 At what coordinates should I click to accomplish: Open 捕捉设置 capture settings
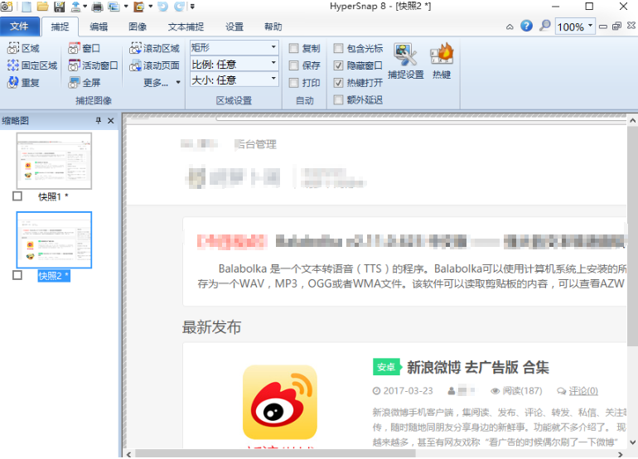click(x=405, y=61)
